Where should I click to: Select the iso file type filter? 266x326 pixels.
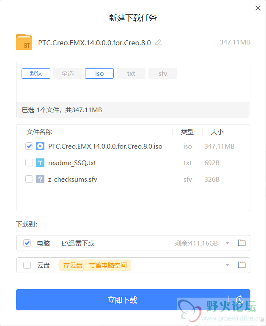[x=99, y=73]
